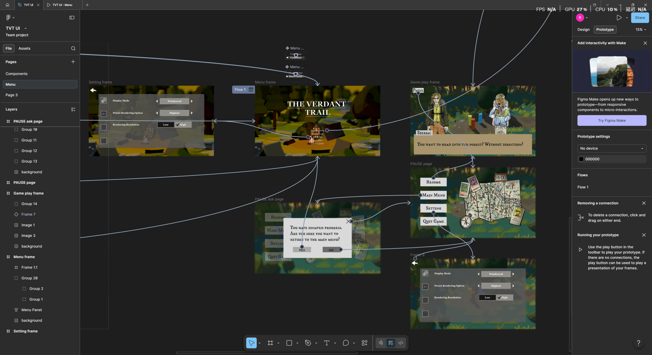The width and height of the screenshot is (652, 355).
Task: Click Try Figma Make button
Action: click(612, 120)
